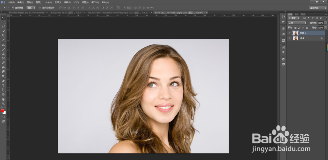328x160 pixels.
Task: Hide 图层 1 with eye icon
Action: (x=290, y=33)
